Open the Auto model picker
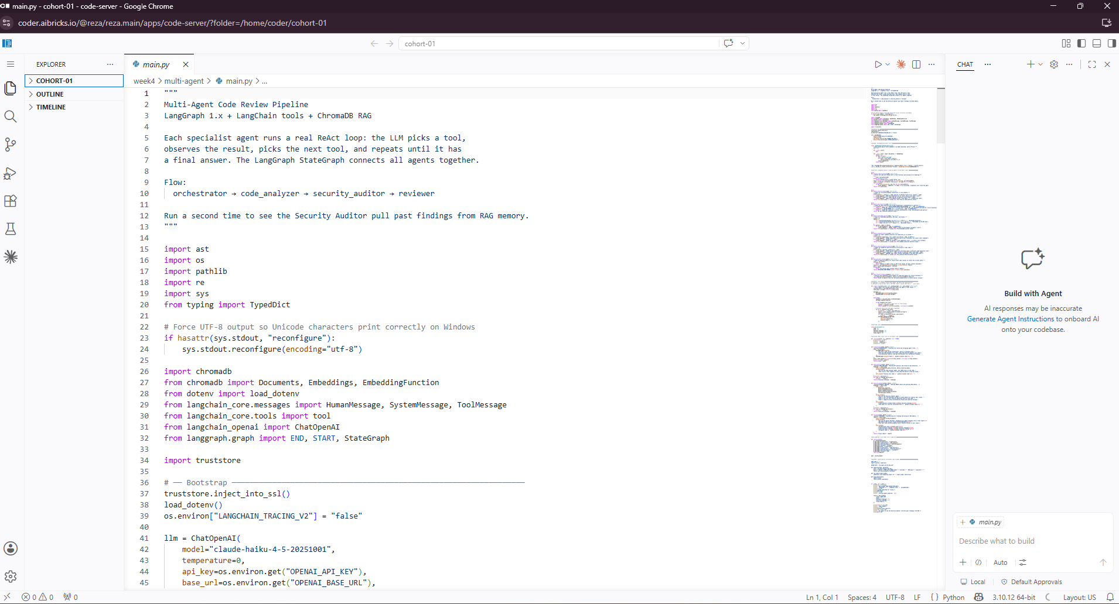The width and height of the screenshot is (1119, 604). click(x=1000, y=562)
